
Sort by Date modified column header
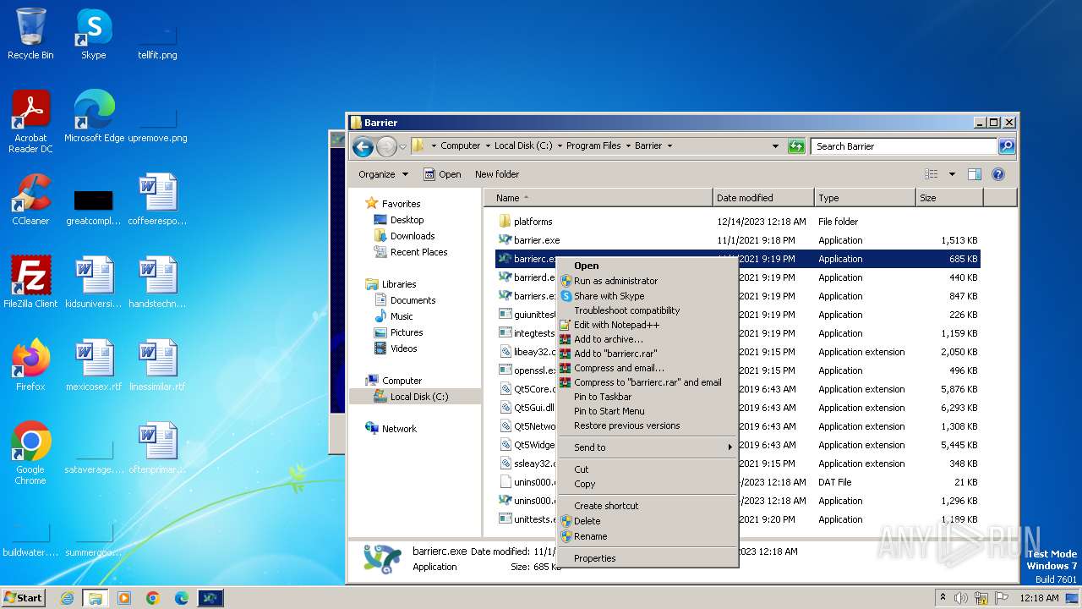point(763,198)
